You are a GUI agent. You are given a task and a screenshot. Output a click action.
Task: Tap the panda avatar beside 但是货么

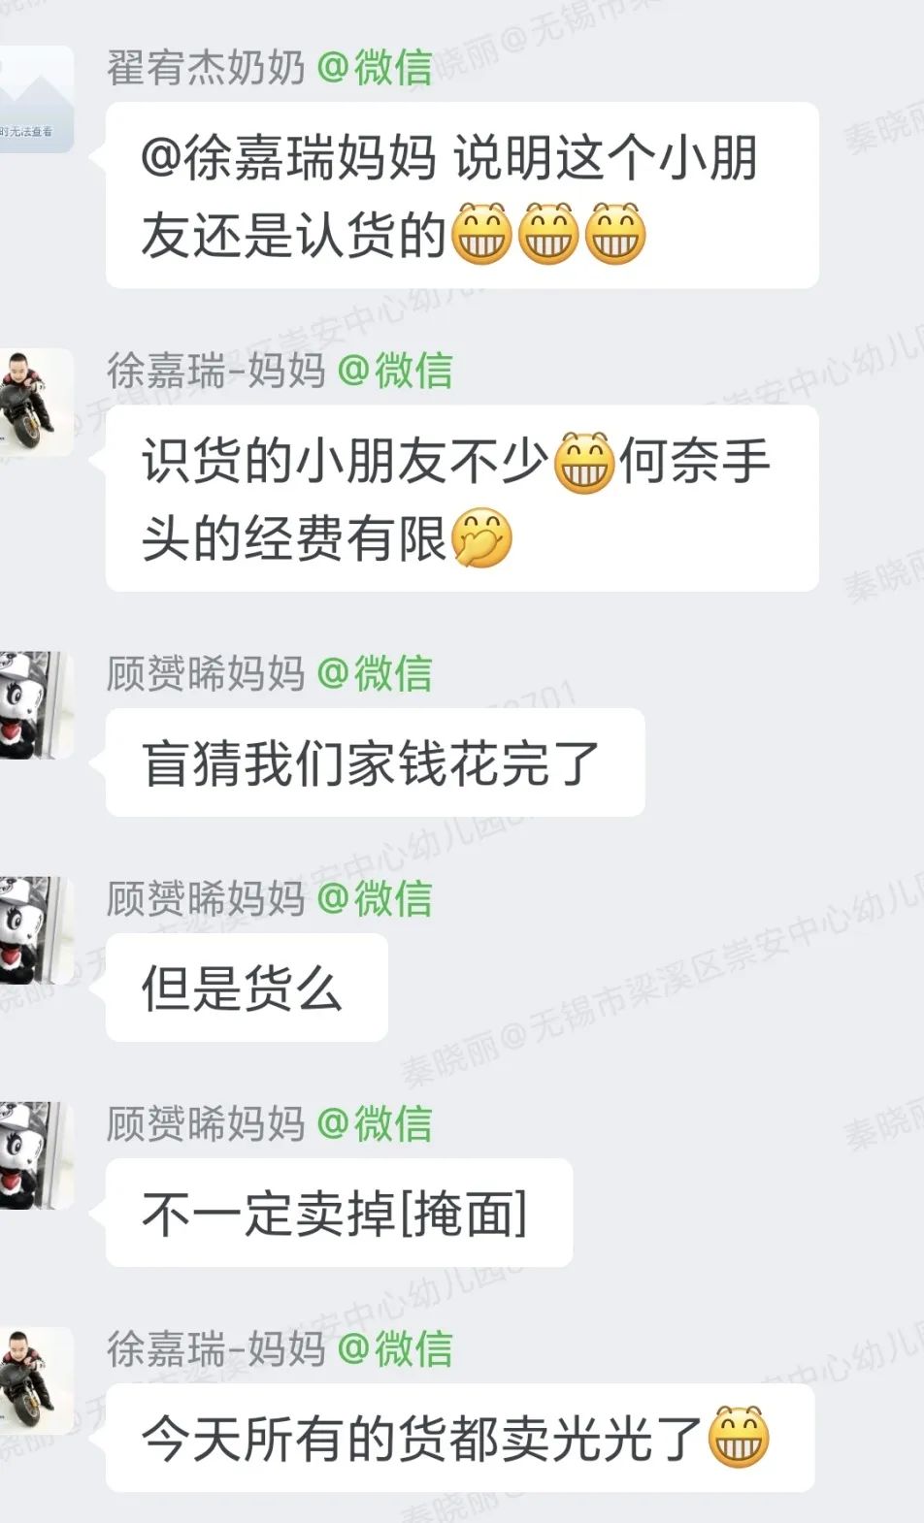point(37,929)
